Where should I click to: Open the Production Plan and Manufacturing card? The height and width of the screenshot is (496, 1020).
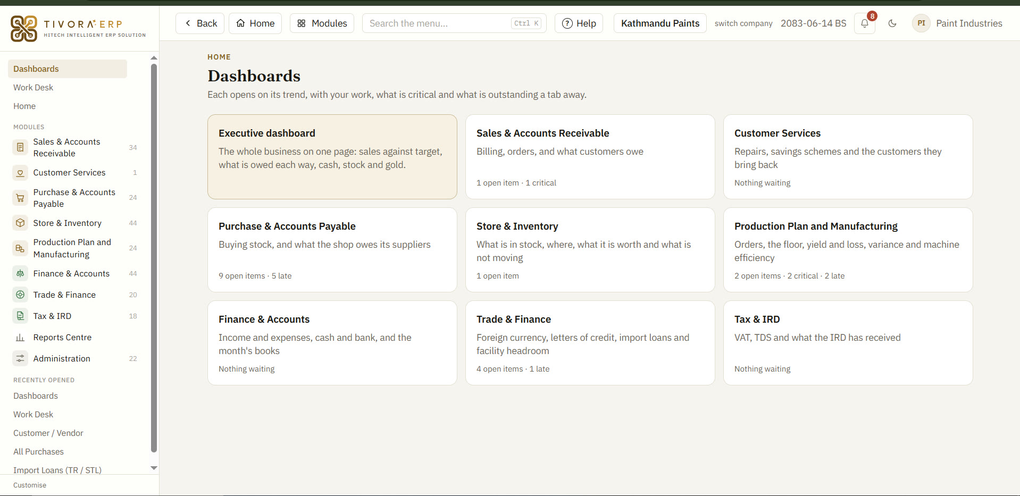(848, 250)
